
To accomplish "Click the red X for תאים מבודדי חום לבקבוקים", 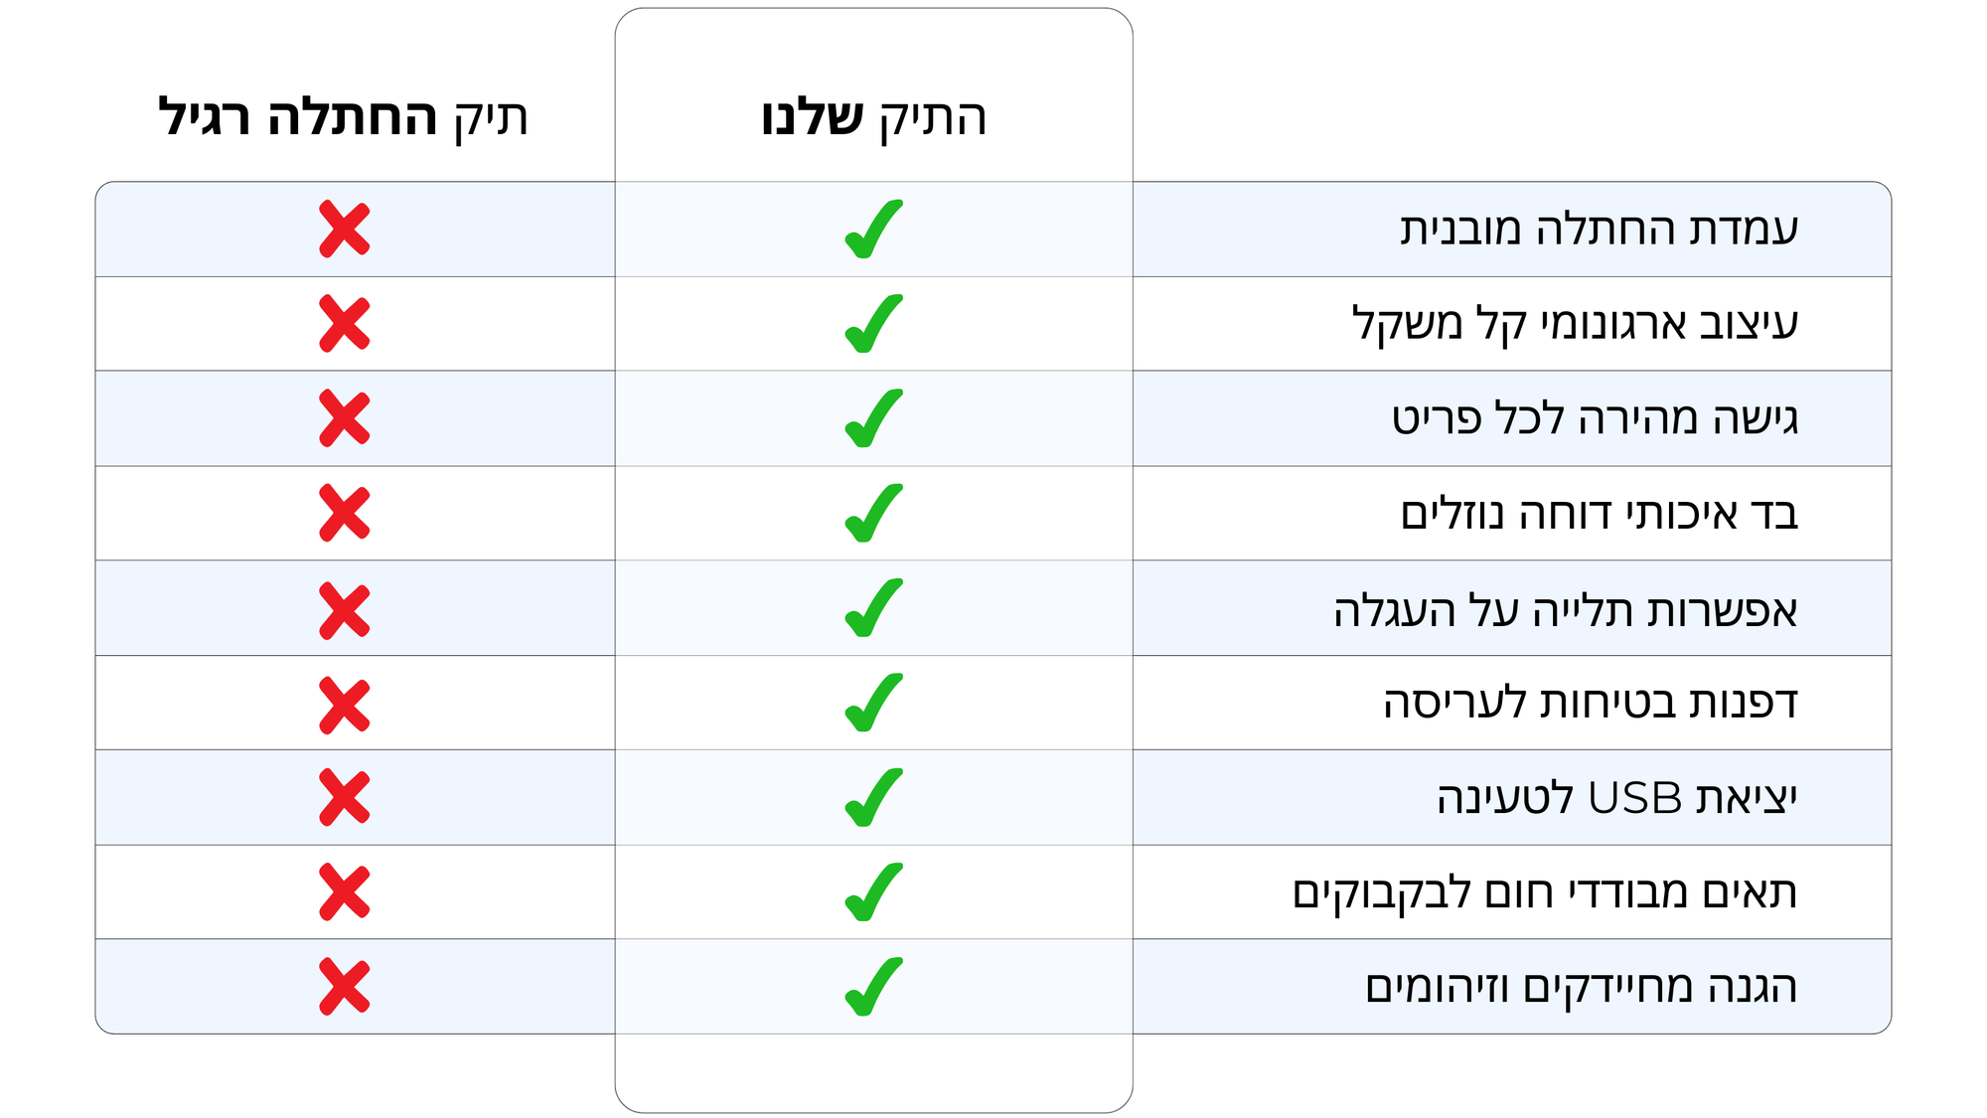I will [345, 892].
